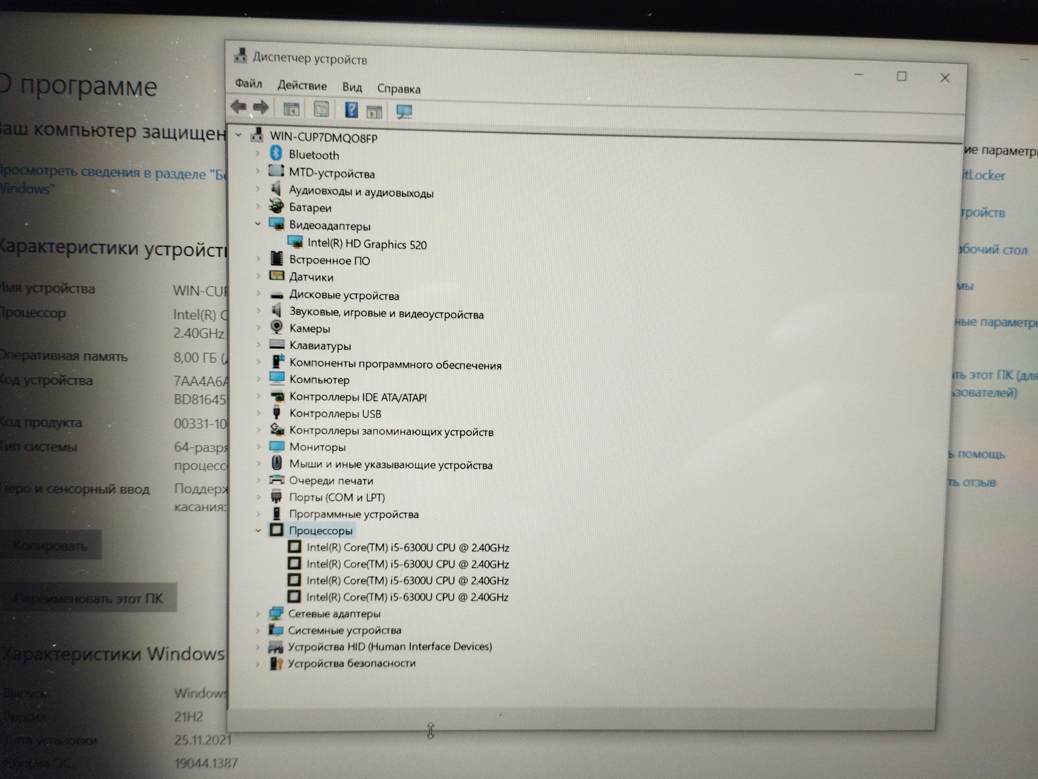The width and height of the screenshot is (1038, 779).
Task: Click the Forward arrow toolbar icon
Action: point(261,107)
